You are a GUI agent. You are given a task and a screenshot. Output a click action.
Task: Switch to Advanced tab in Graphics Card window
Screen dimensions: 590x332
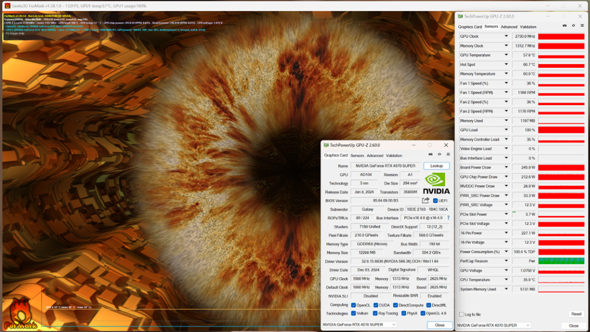coord(375,155)
